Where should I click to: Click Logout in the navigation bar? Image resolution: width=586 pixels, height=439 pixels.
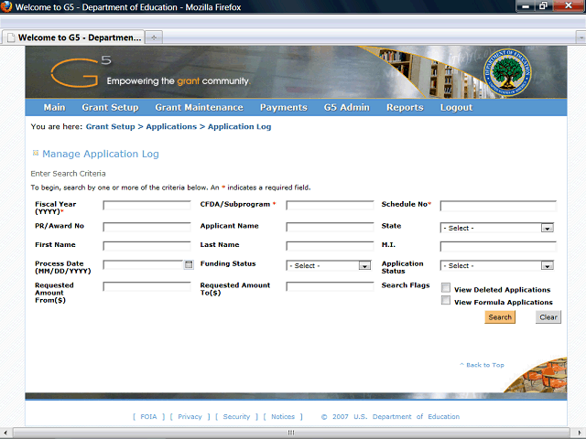click(x=456, y=108)
